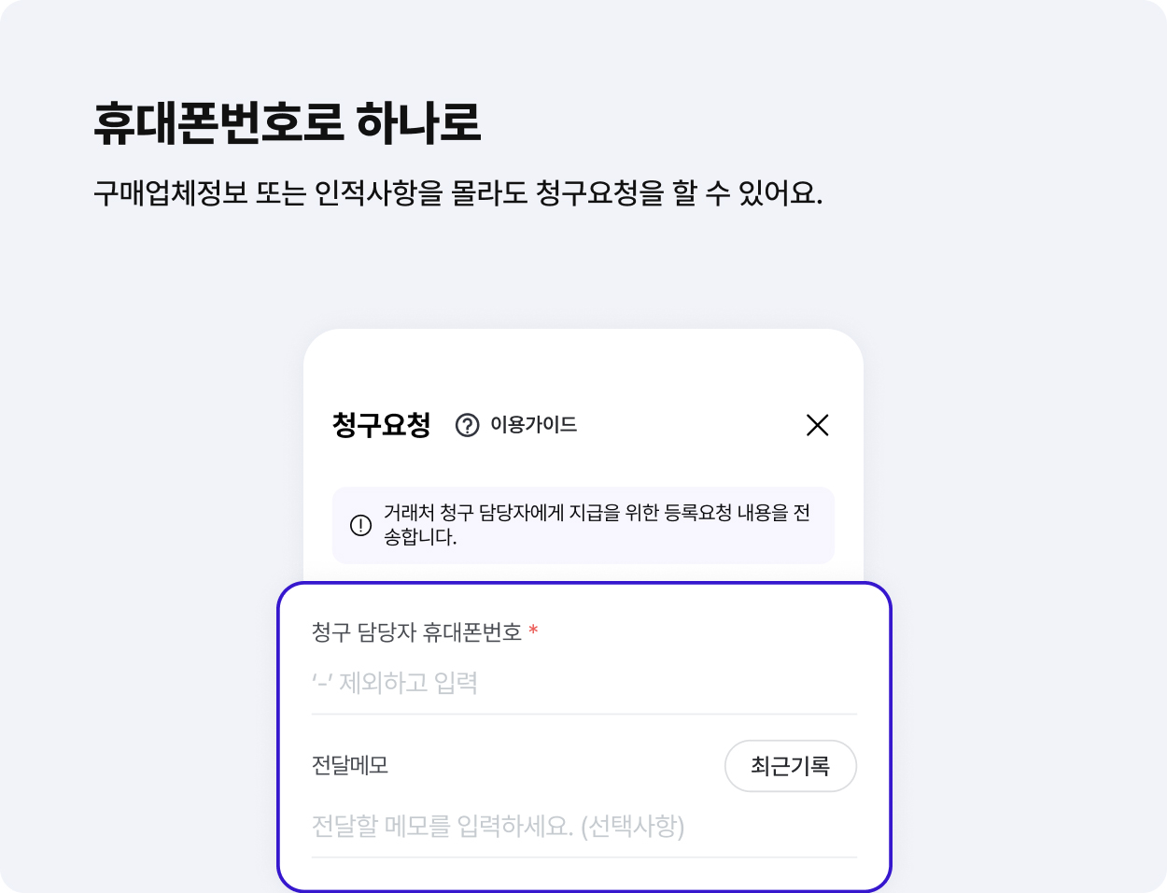
Task: Click the 송합니다. notice second line
Action: coord(420,537)
